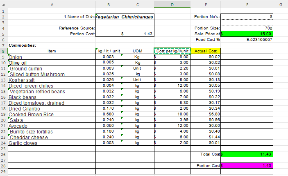Select the kg / lt / unit header
The height and width of the screenshot is (176, 288).
pyautogui.click(x=109, y=51)
